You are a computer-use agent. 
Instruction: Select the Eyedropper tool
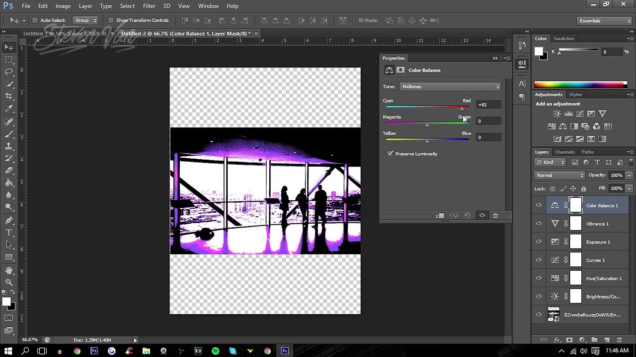(9, 109)
